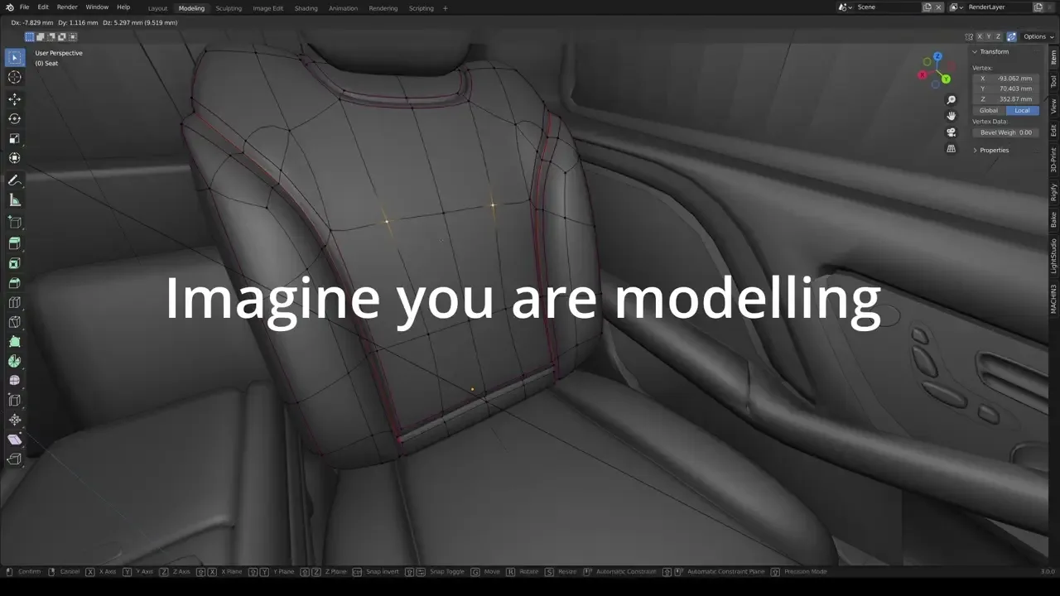Viewport: 1060px width, 596px height.
Task: Click the vertex X coordinate field
Action: point(1005,78)
